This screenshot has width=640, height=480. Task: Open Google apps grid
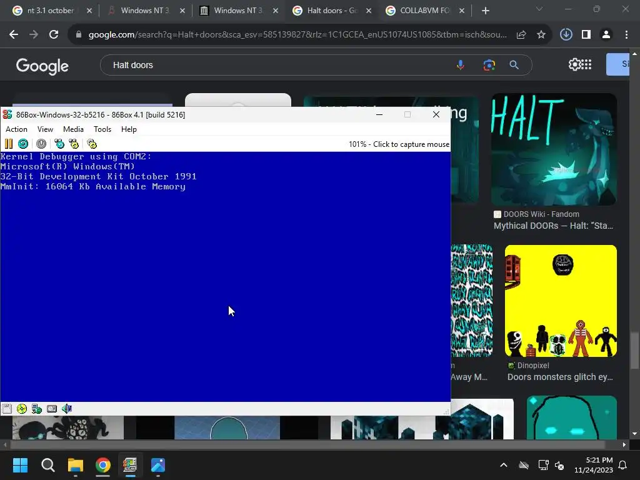point(586,64)
